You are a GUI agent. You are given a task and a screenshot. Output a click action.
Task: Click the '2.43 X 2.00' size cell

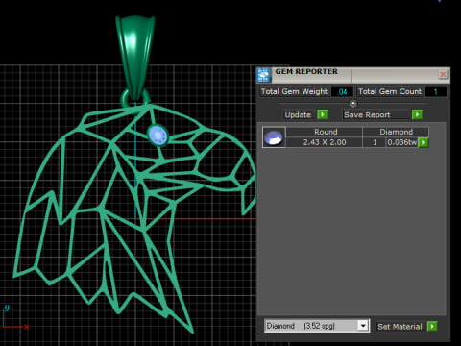[325, 142]
